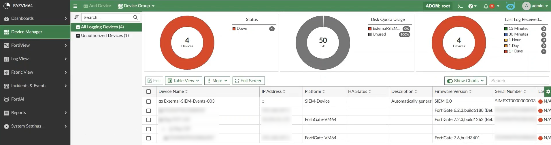The height and width of the screenshot is (145, 551).
Task: Open the FortiAI robot assistant icon
Action: click(510, 6)
